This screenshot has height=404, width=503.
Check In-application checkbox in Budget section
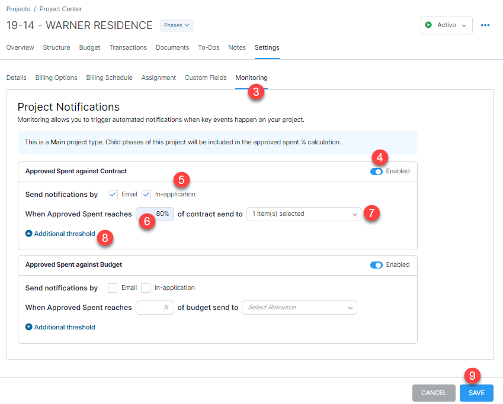click(146, 288)
